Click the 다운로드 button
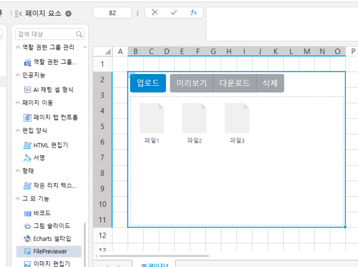Viewport: 358px width, 267px height. point(235,83)
